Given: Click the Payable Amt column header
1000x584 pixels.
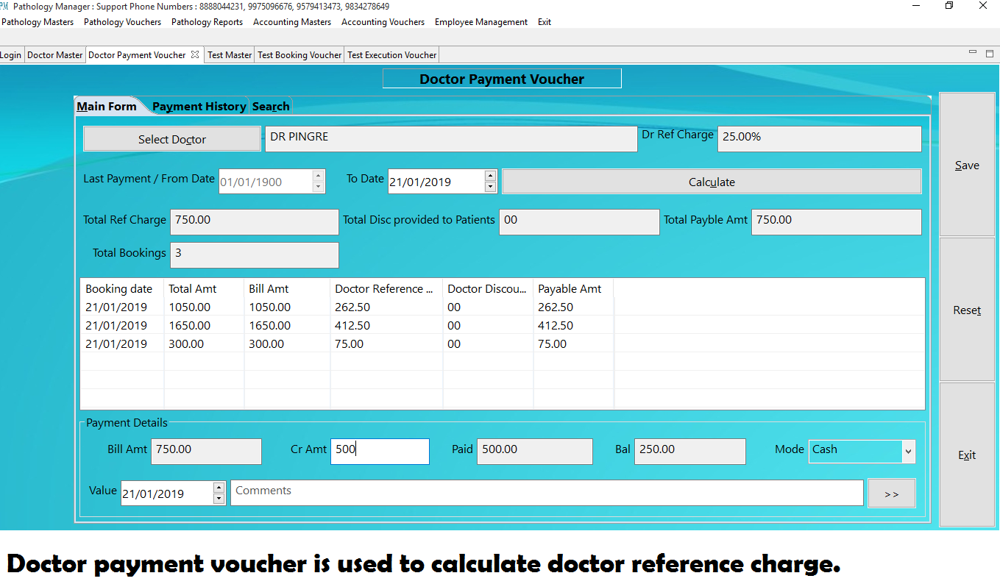Looking at the screenshot, I should click(x=573, y=289).
